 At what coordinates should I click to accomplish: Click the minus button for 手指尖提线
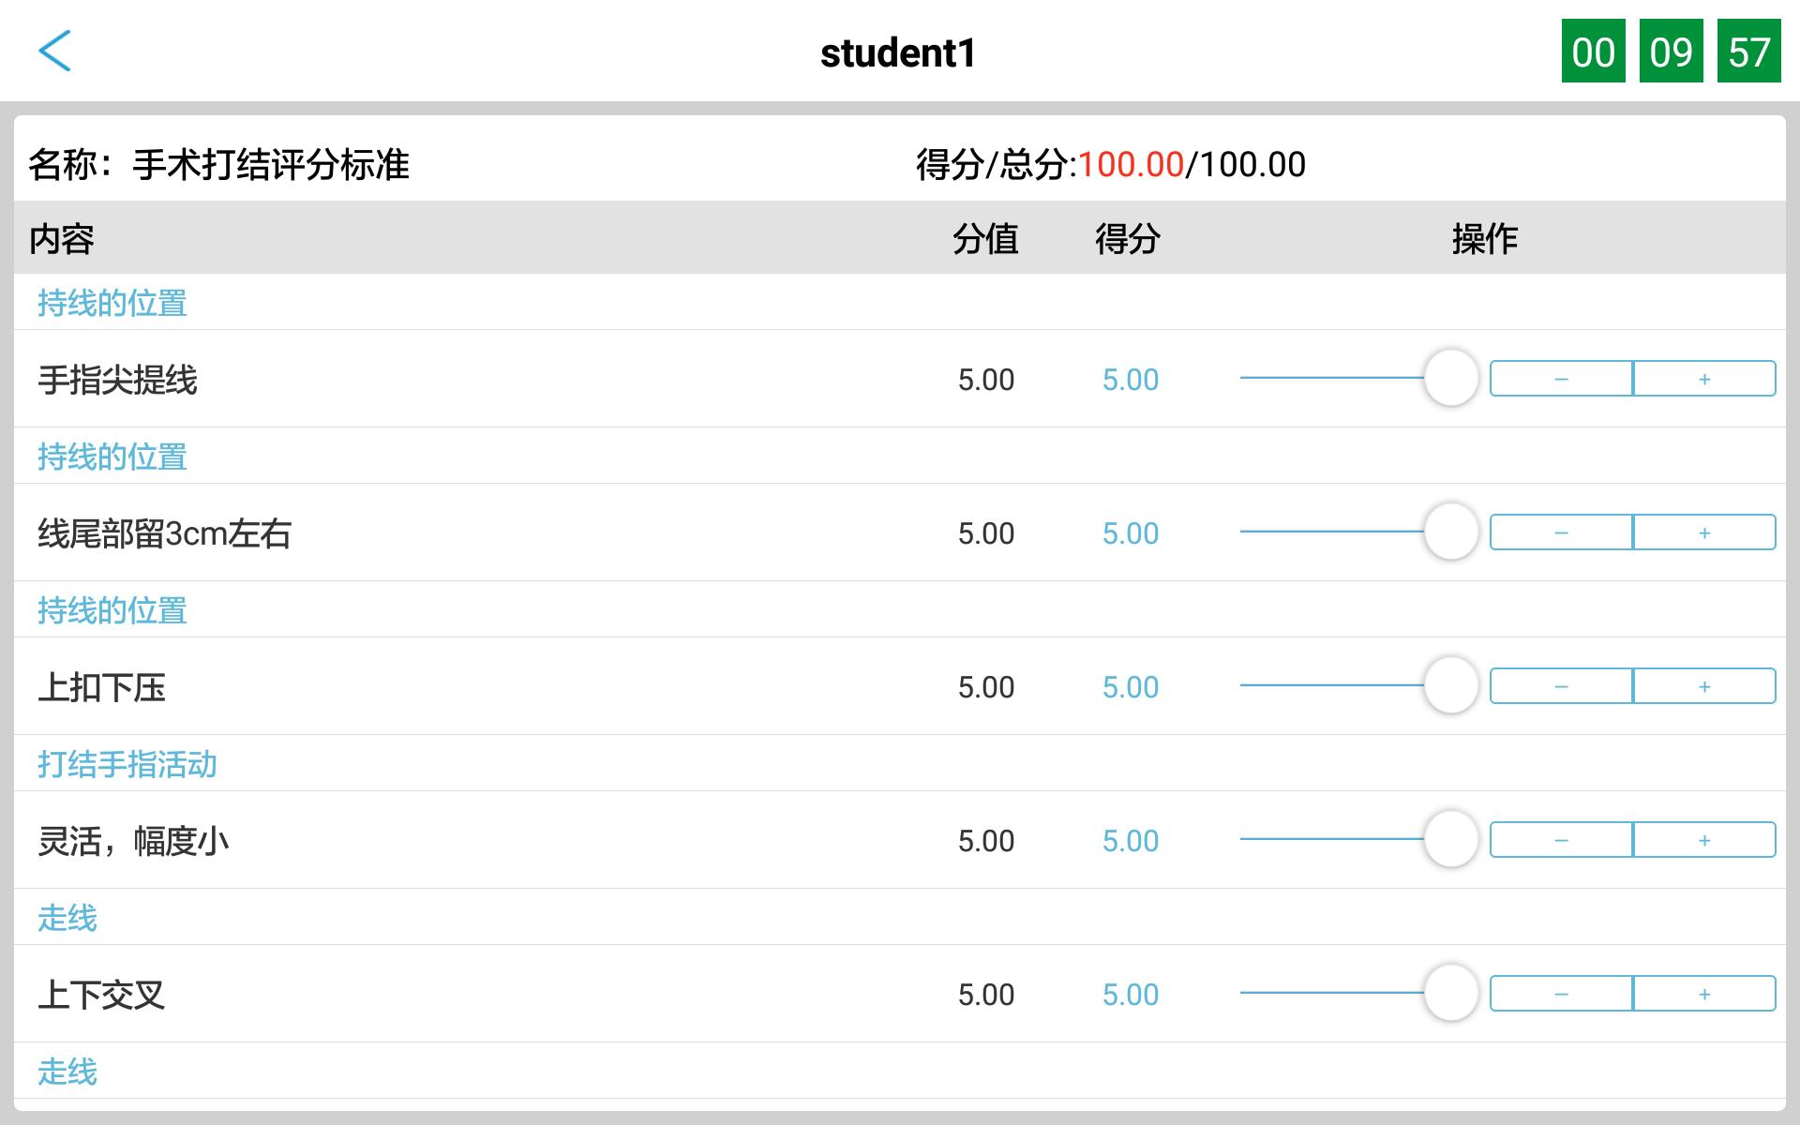point(1562,376)
